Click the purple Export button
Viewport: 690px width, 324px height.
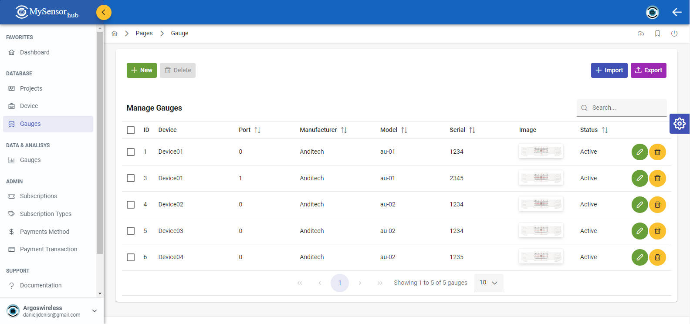coord(648,70)
